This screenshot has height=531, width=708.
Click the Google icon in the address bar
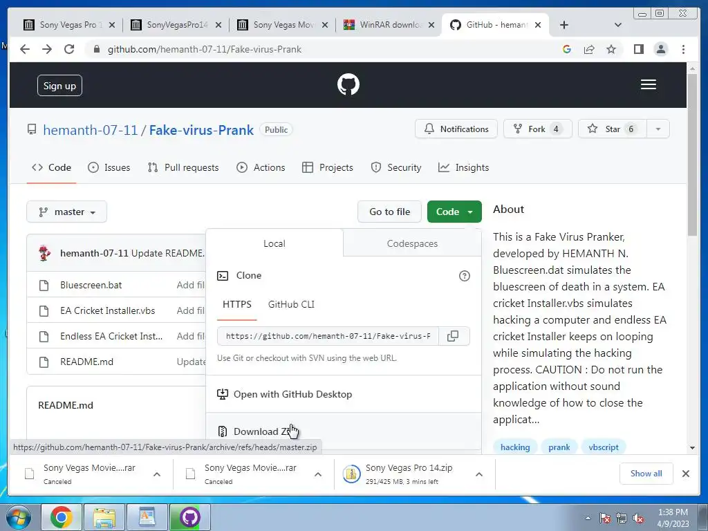[x=567, y=49]
